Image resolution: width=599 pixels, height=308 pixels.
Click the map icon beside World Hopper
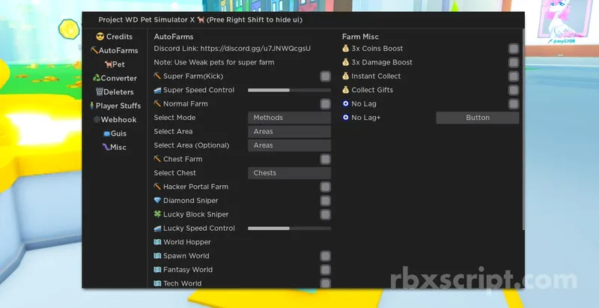coord(157,242)
